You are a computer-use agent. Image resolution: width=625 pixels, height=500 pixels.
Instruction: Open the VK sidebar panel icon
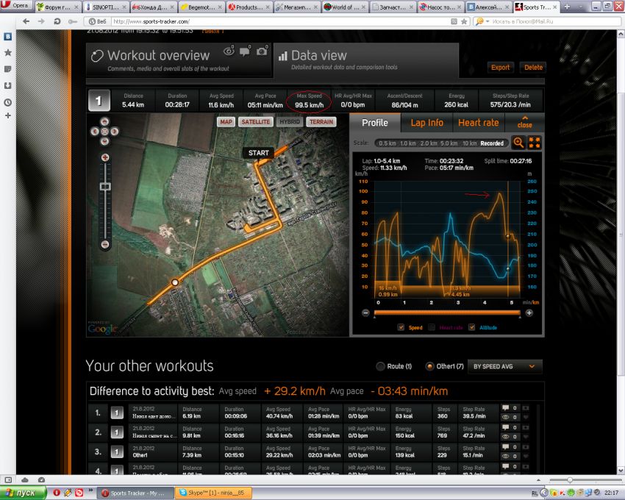pos(7,36)
